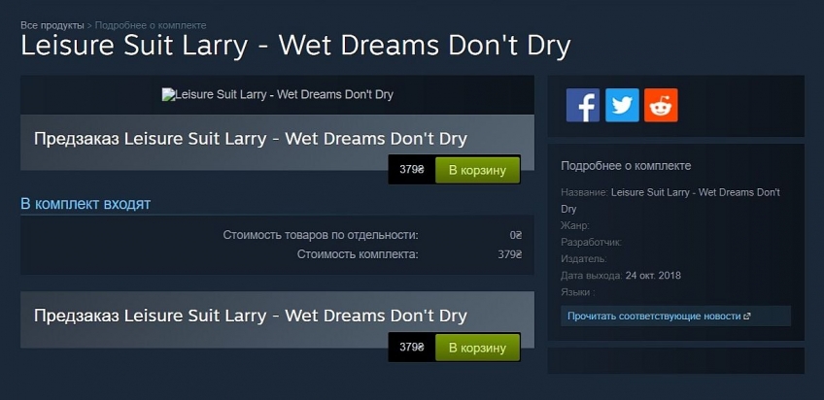Click the sidebar Подробнее о комплекте heading
Viewport: 824px width, 400px height.
pyautogui.click(x=626, y=166)
